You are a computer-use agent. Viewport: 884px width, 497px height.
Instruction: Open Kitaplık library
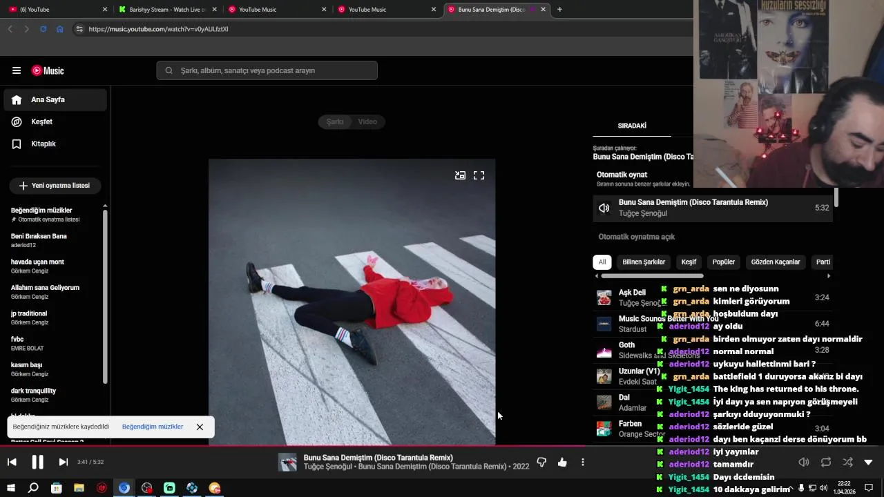[x=55, y=144]
